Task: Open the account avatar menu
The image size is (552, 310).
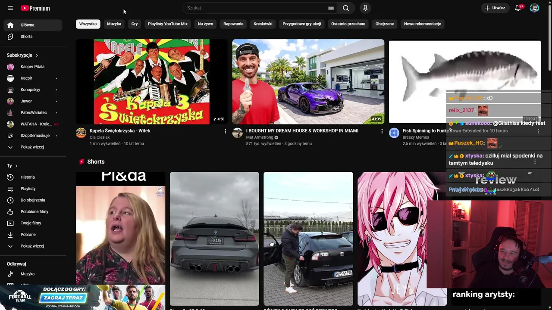Action: (x=534, y=8)
